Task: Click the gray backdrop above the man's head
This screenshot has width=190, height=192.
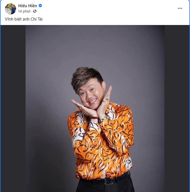Action: 92,47
